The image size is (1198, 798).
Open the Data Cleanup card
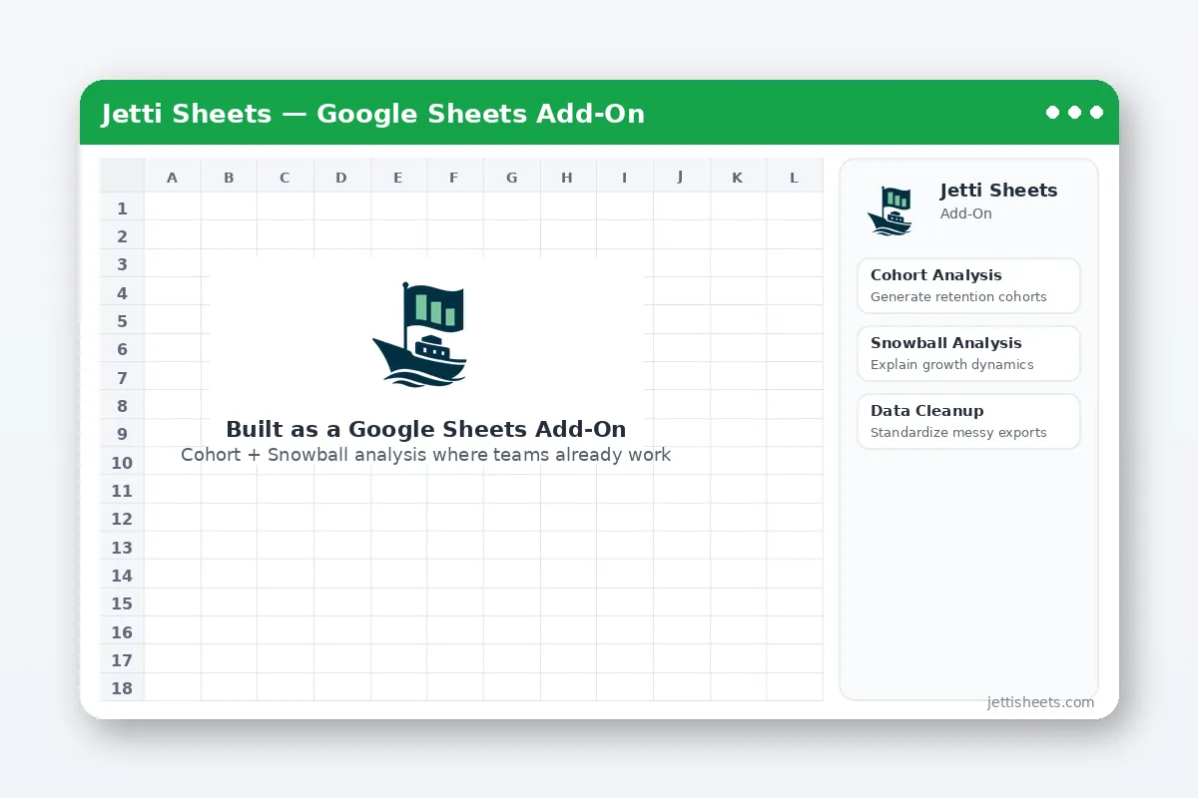(968, 421)
